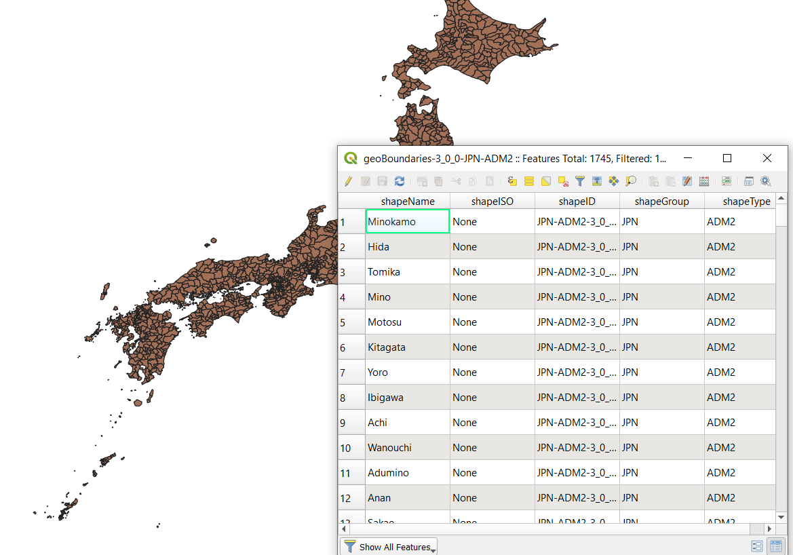Zoom map to the selected rows
The width and height of the screenshot is (793, 555).
click(630, 180)
